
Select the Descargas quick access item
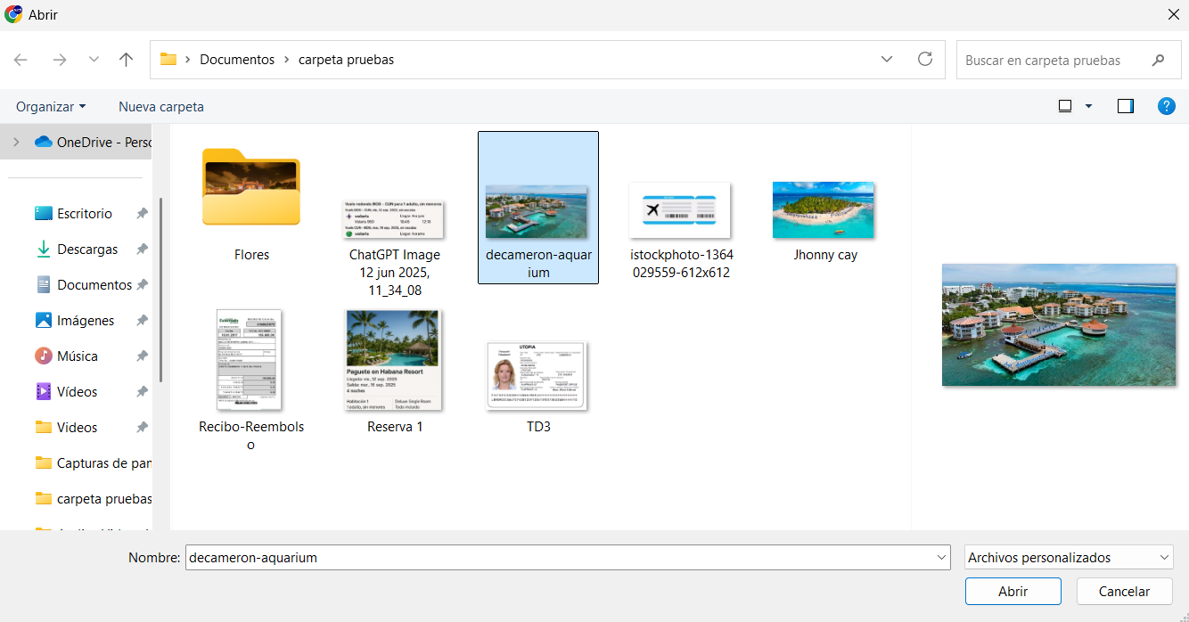coord(86,250)
